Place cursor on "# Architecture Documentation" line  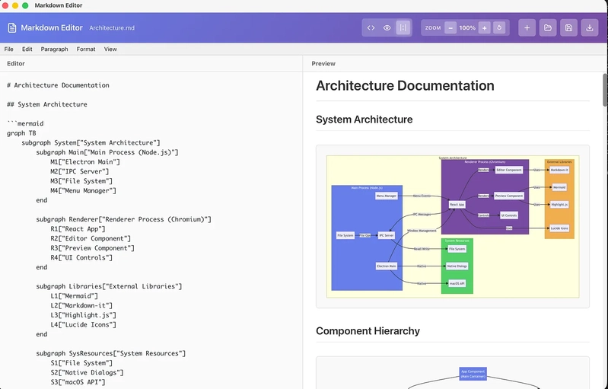tap(58, 85)
